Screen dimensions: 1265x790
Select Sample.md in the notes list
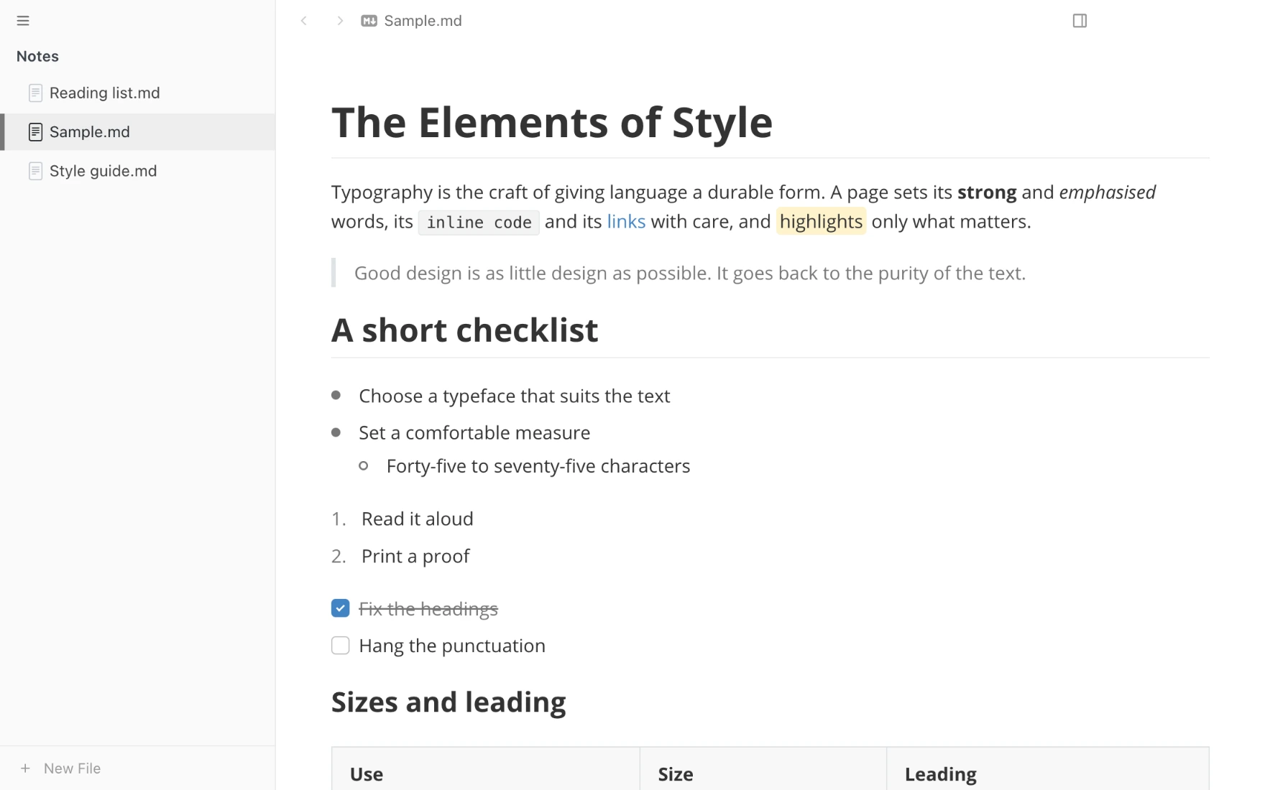click(137, 132)
